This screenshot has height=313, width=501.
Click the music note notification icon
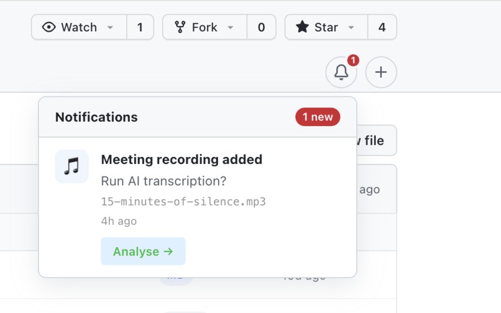pos(71,166)
